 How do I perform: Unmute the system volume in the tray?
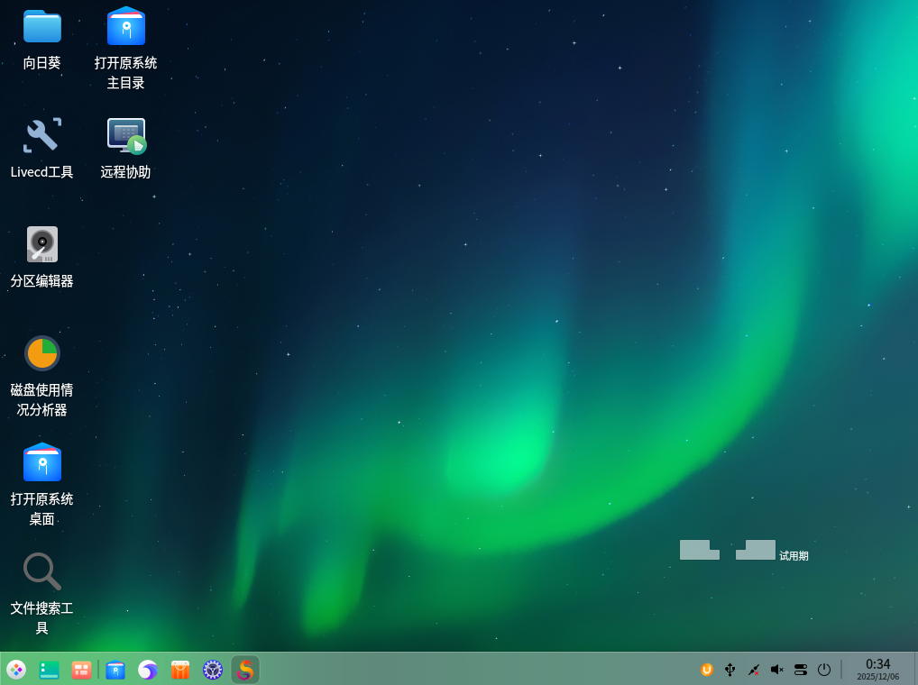pyautogui.click(x=776, y=670)
